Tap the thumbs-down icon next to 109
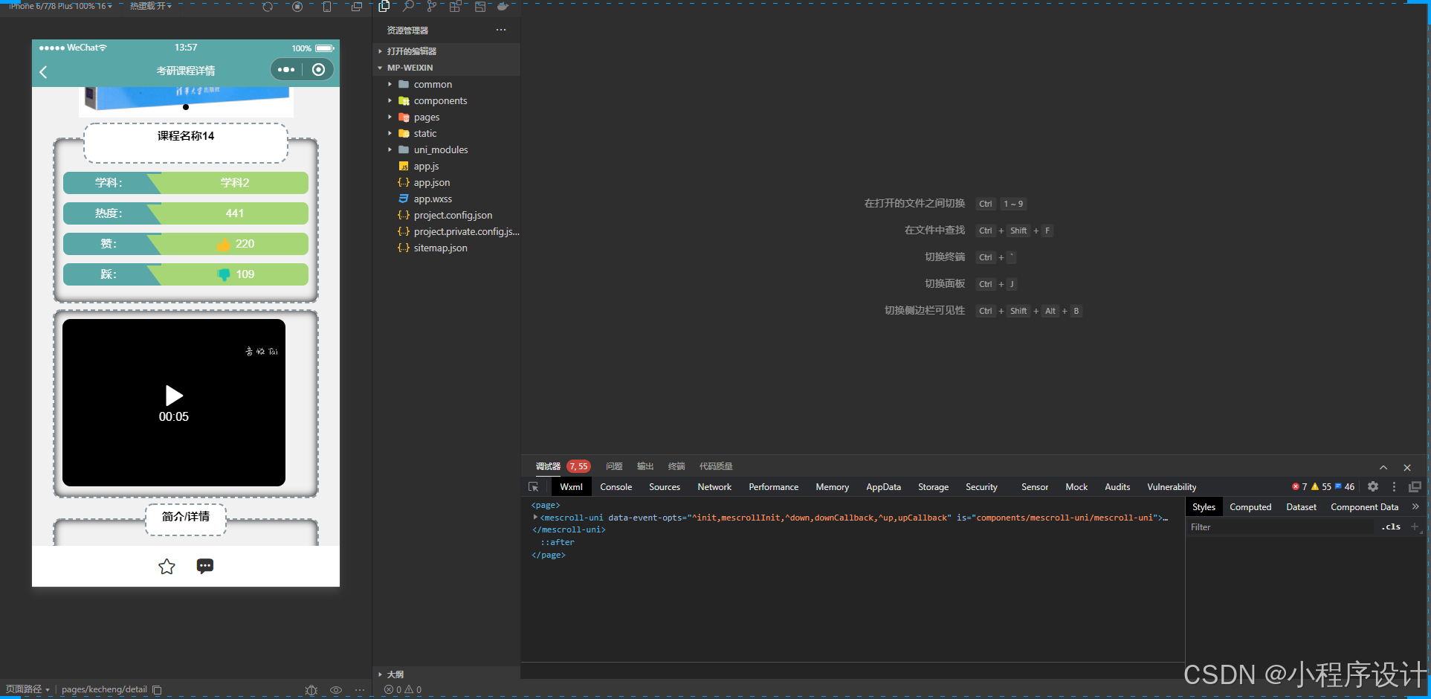The height and width of the screenshot is (699, 1431). pos(224,274)
